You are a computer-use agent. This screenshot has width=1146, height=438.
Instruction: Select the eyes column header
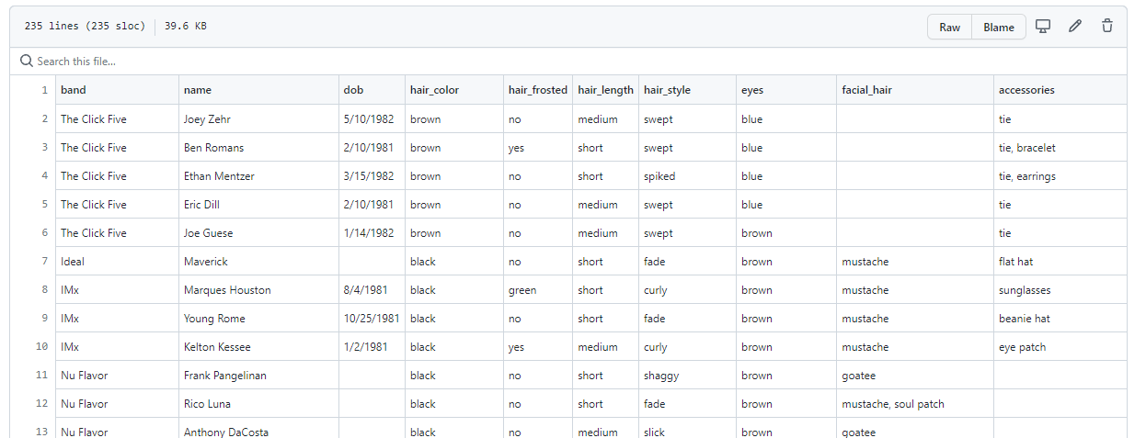click(786, 90)
